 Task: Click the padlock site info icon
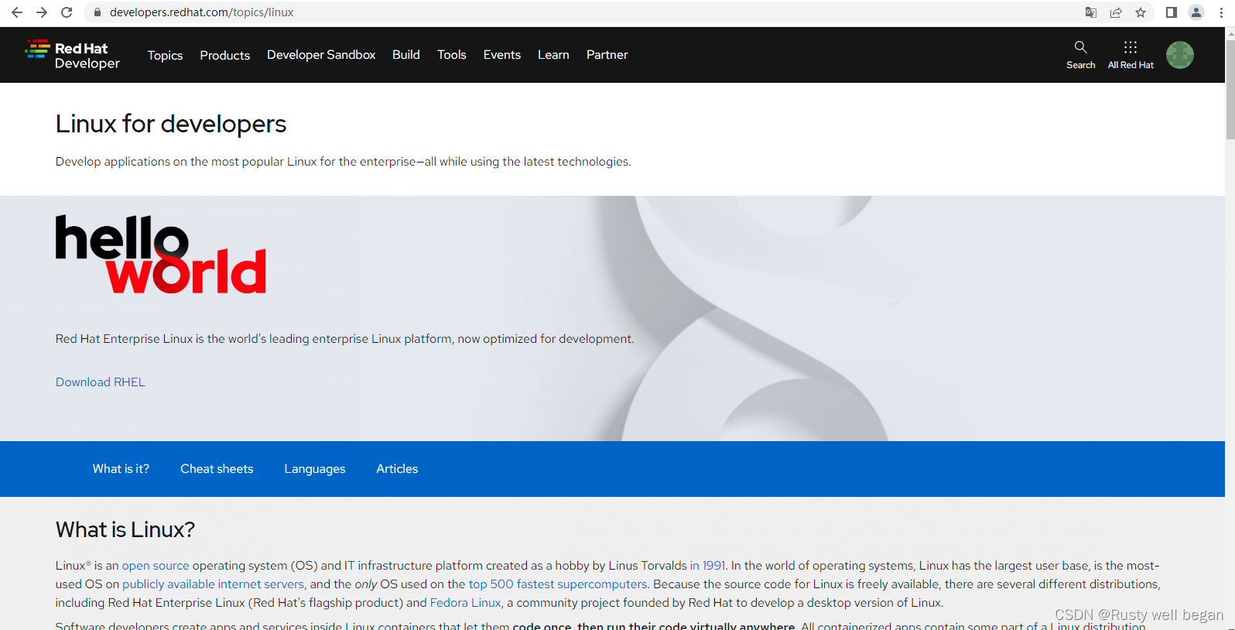click(97, 12)
